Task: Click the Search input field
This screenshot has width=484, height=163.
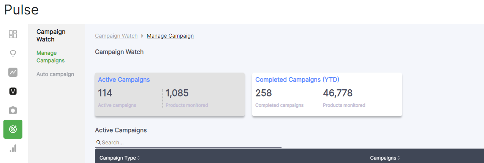Action: pos(190,142)
